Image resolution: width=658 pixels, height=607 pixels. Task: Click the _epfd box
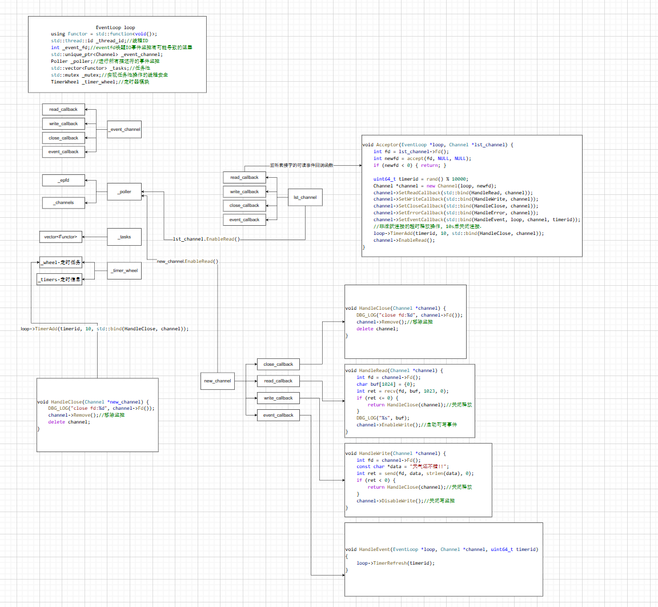(63, 180)
